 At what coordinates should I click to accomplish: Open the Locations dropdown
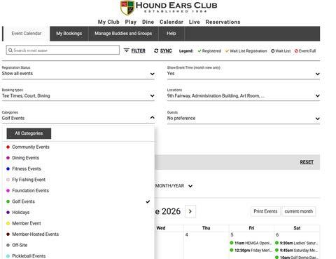244,95
